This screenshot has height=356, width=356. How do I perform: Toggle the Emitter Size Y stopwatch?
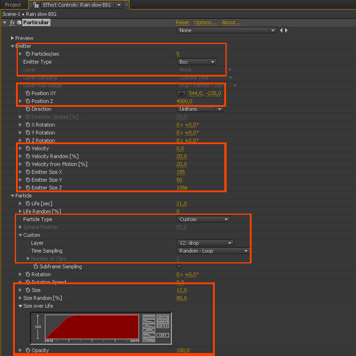point(28,180)
